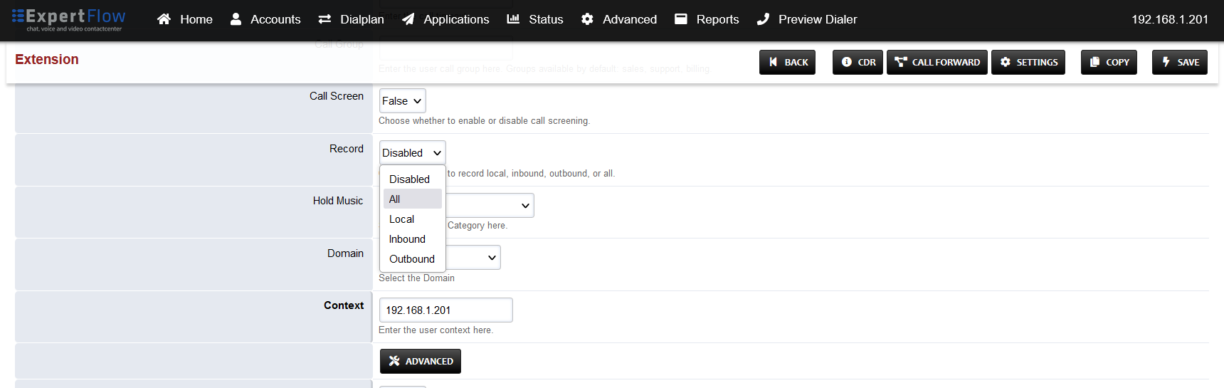Expand the Call Screen dropdown
Image resolution: width=1224 pixels, height=388 pixels.
402,101
